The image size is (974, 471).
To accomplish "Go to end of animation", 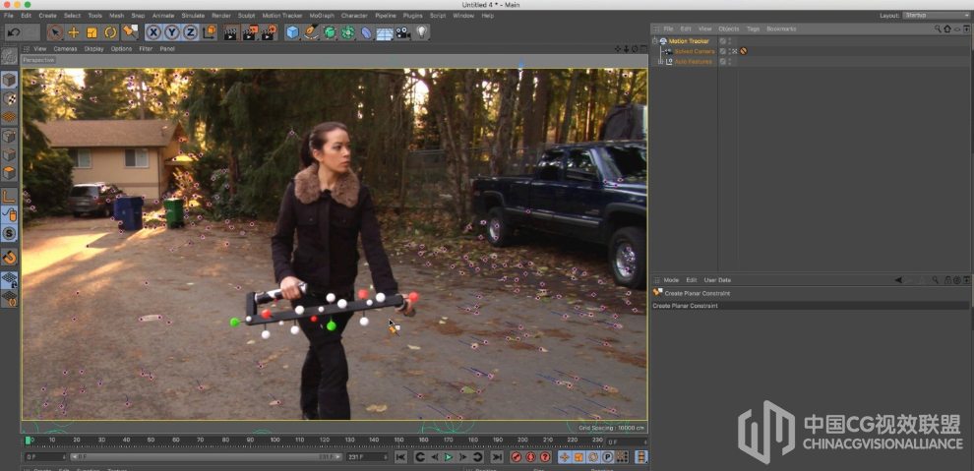I will (496, 457).
